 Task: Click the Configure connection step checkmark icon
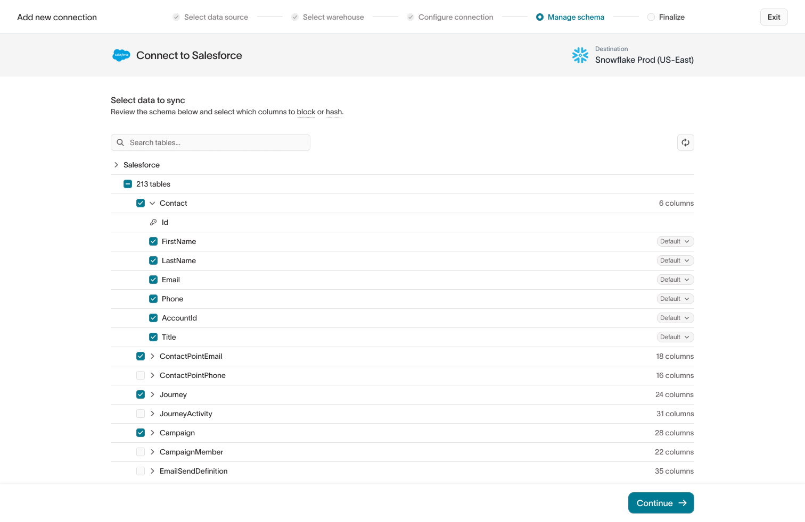[410, 17]
